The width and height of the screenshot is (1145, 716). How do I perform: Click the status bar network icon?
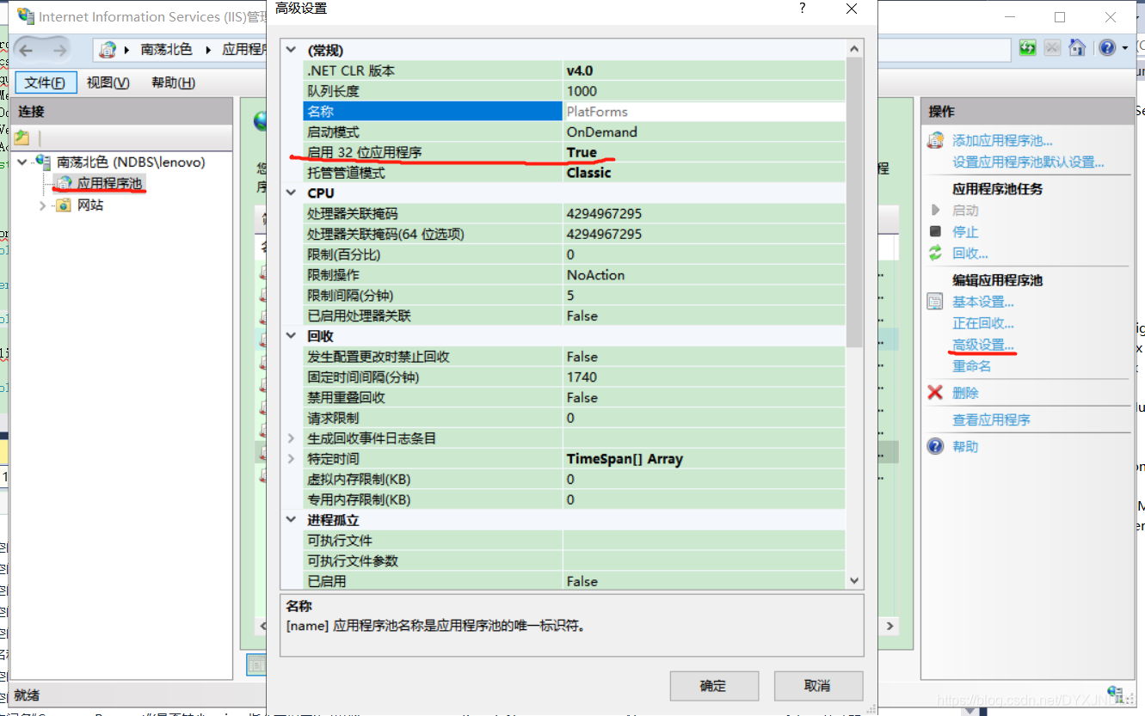click(1116, 694)
